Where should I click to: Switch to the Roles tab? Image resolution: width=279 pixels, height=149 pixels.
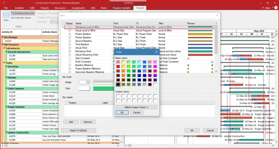pyautogui.click(x=104, y=8)
